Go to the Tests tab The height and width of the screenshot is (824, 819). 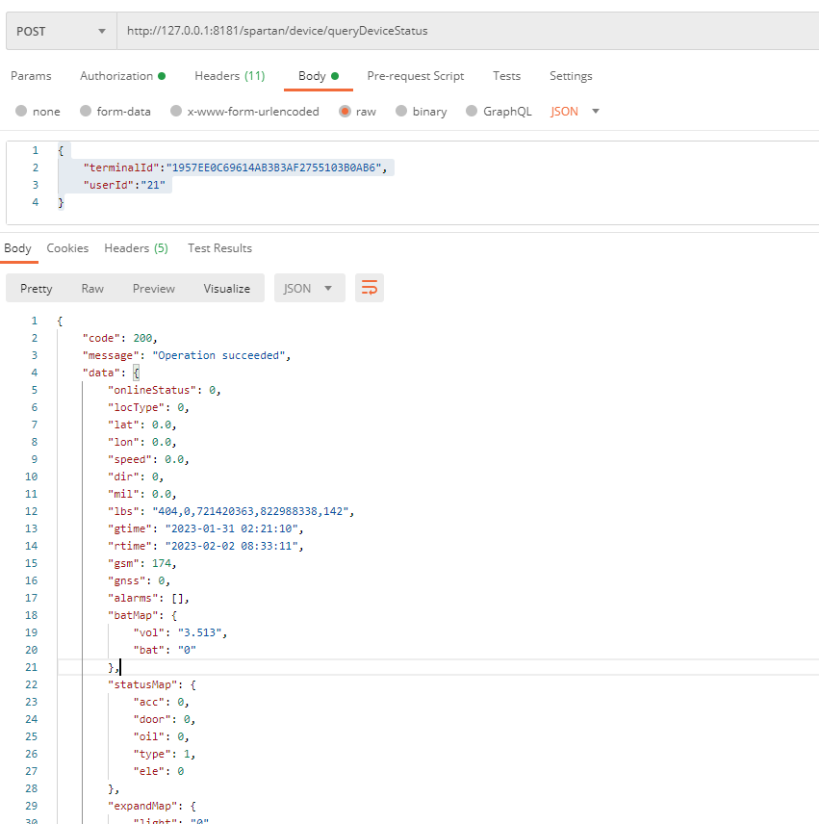click(506, 76)
